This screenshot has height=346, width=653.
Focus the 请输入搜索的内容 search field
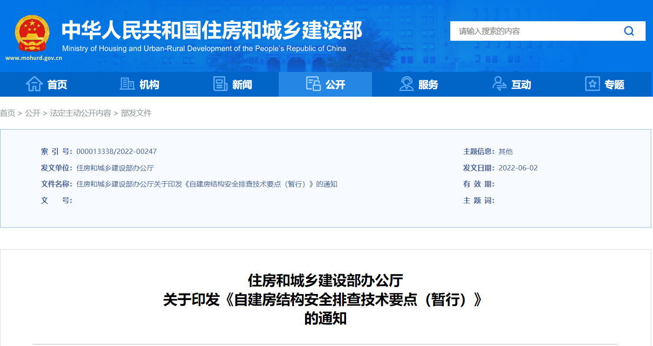[534, 31]
